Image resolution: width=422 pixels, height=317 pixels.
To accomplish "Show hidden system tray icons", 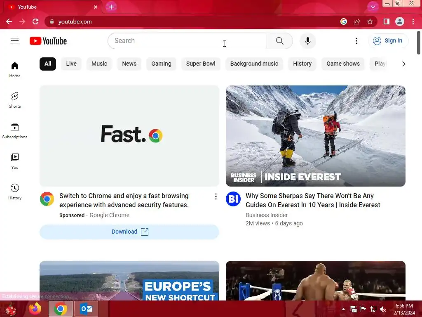I will (343, 309).
